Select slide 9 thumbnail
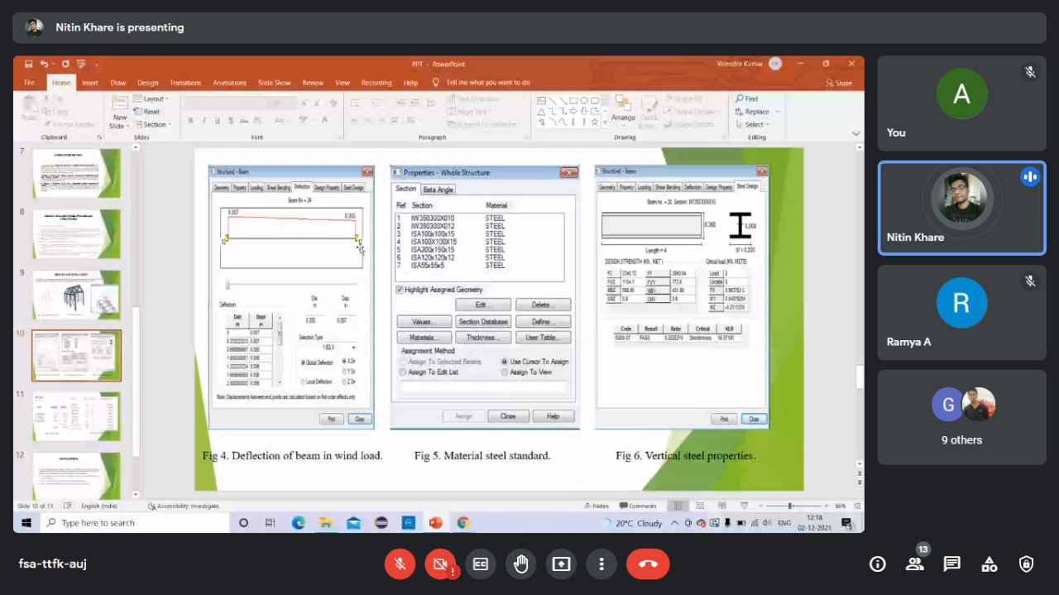 pos(77,295)
